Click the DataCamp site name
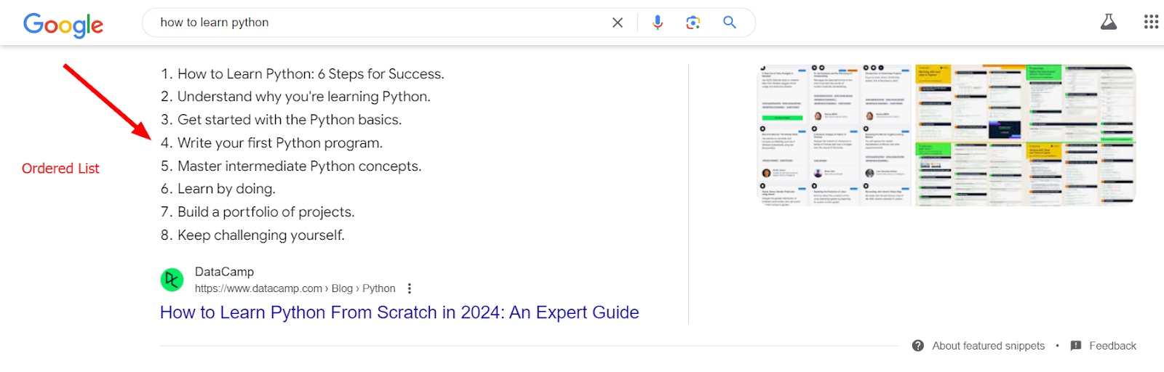The width and height of the screenshot is (1164, 372). coord(224,272)
